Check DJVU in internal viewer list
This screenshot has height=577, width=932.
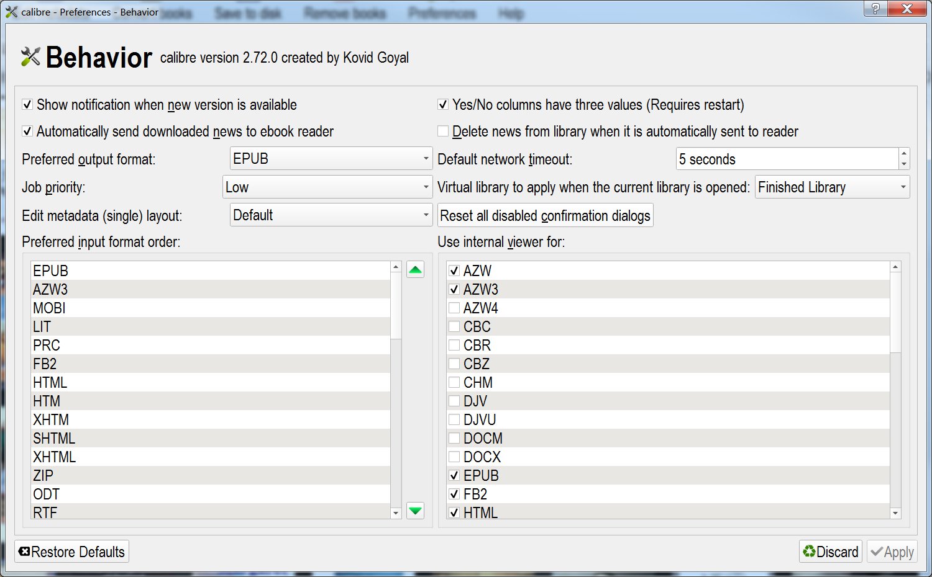(x=454, y=419)
